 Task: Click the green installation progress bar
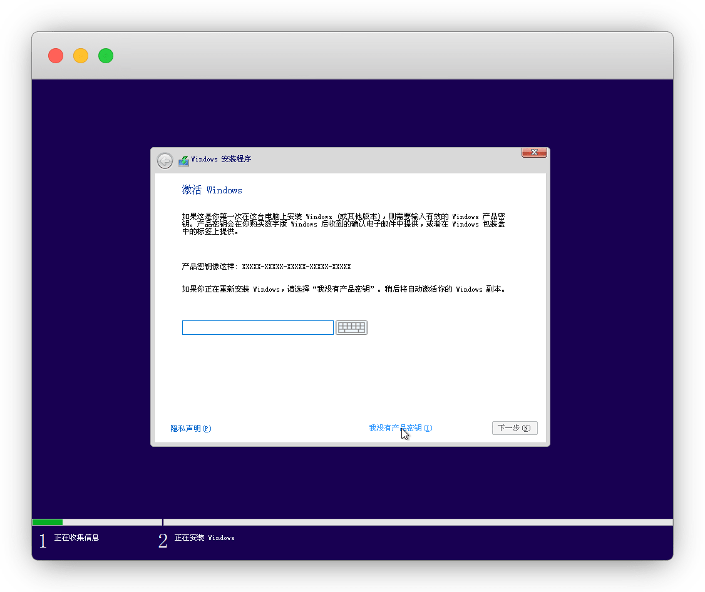48,522
